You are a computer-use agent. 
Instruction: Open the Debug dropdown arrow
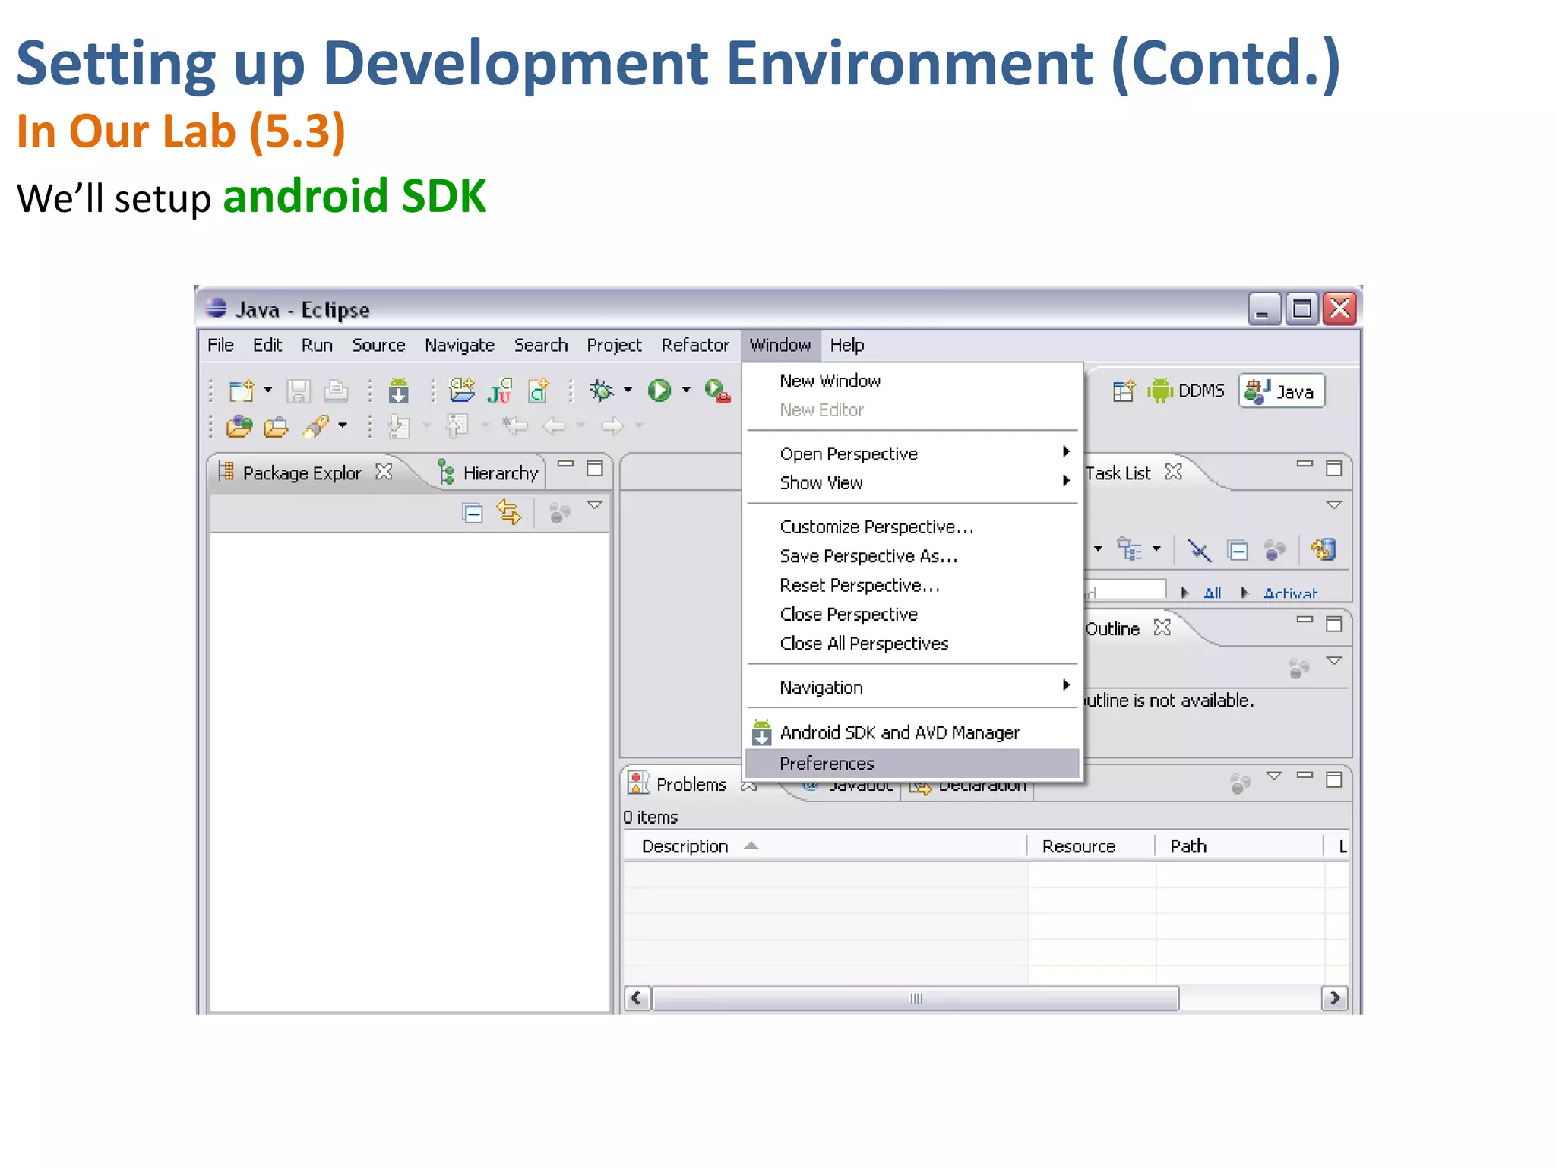(628, 390)
